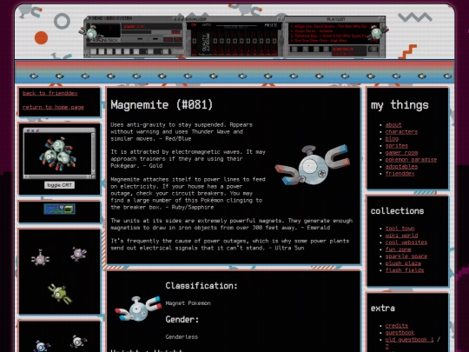Screen dimensions: 469x352
Task: Click the Magnemite image beside Classification
Action: coord(138,309)
